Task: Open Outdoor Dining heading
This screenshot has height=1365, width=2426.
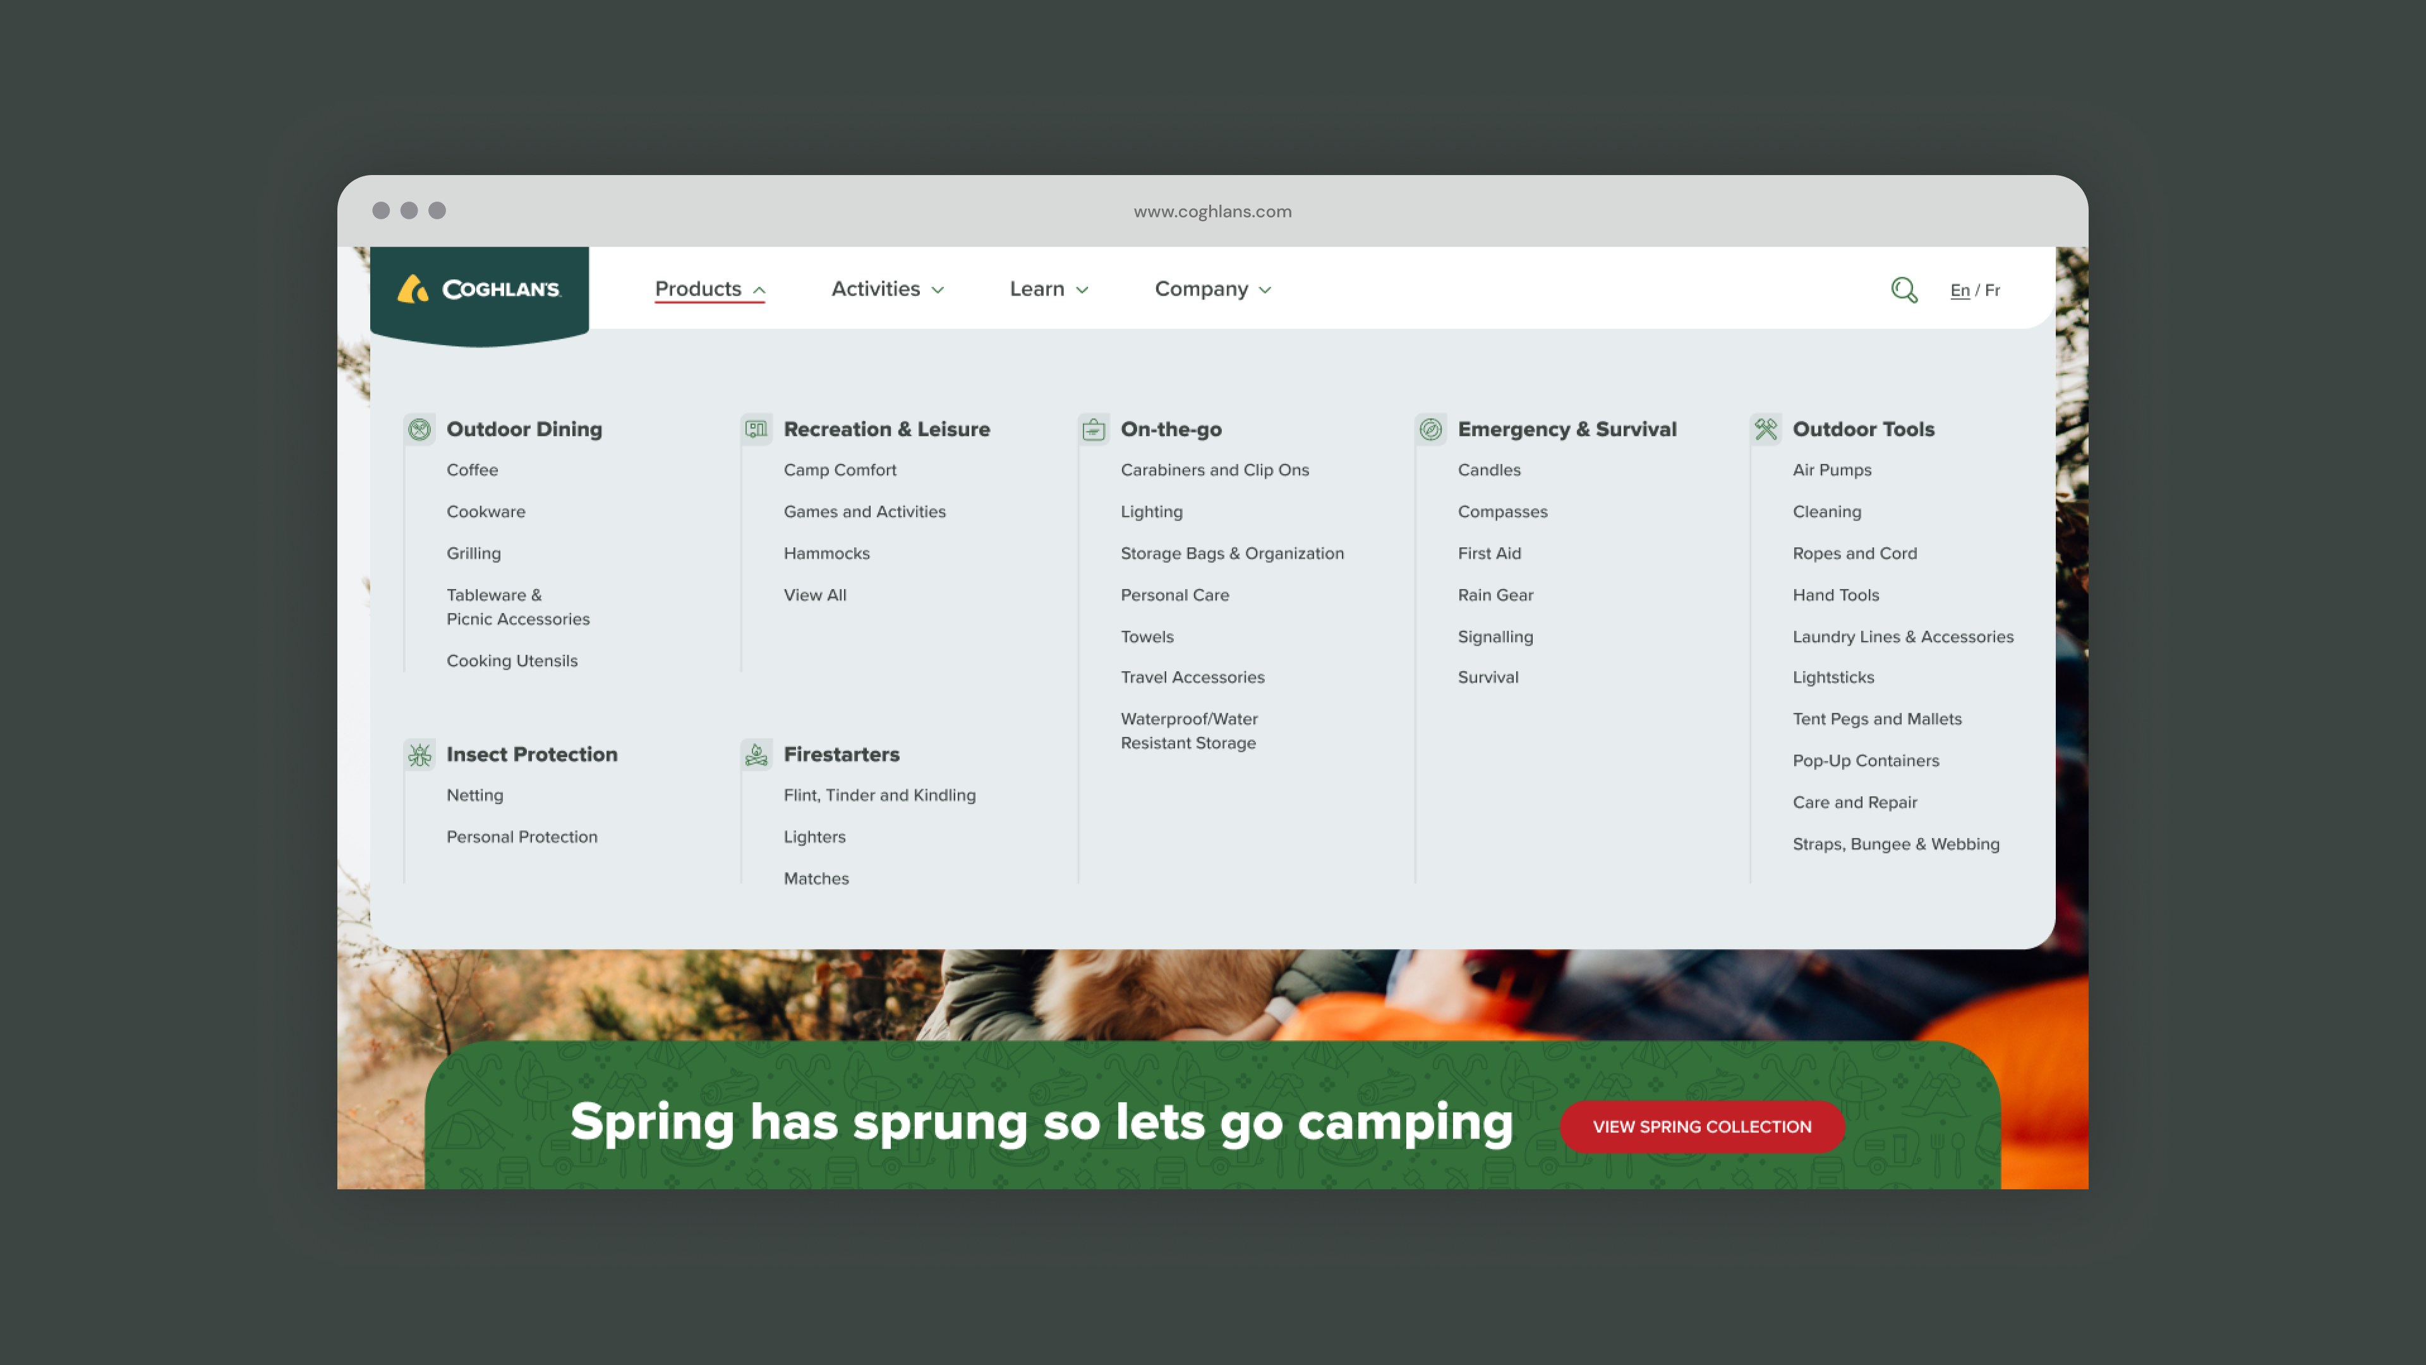Action: (524, 430)
